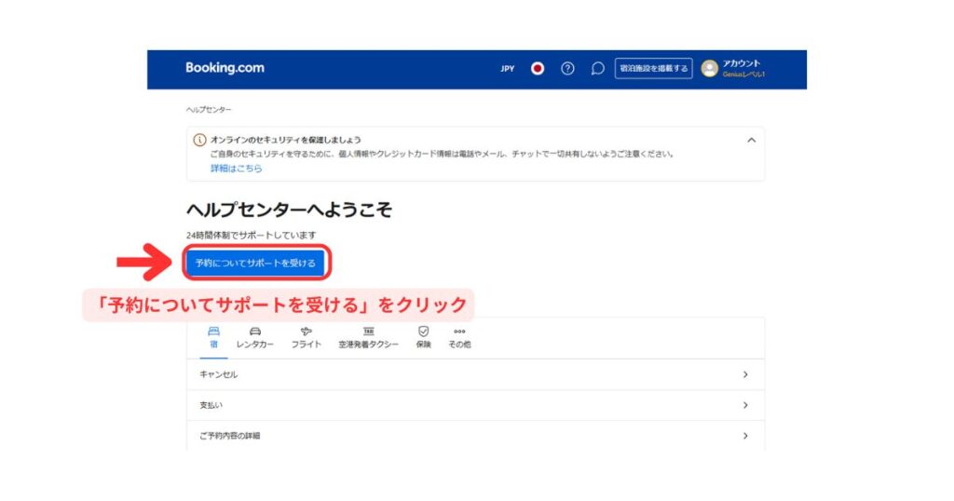The image size is (954, 501).
Task: Select the Japan flag language icon
Action: (538, 69)
